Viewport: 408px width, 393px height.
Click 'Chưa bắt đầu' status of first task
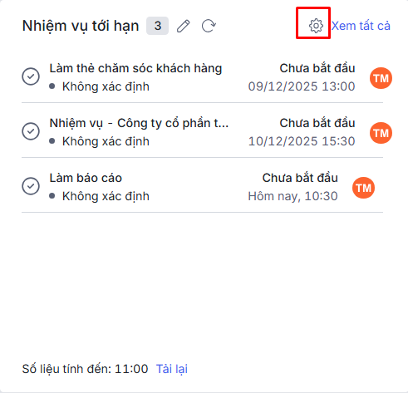pyautogui.click(x=317, y=68)
